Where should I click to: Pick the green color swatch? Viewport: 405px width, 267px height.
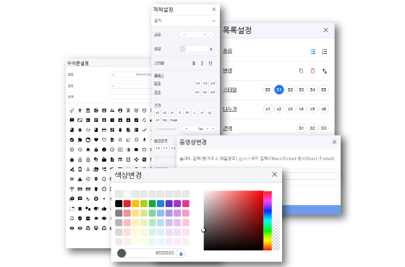click(x=152, y=203)
